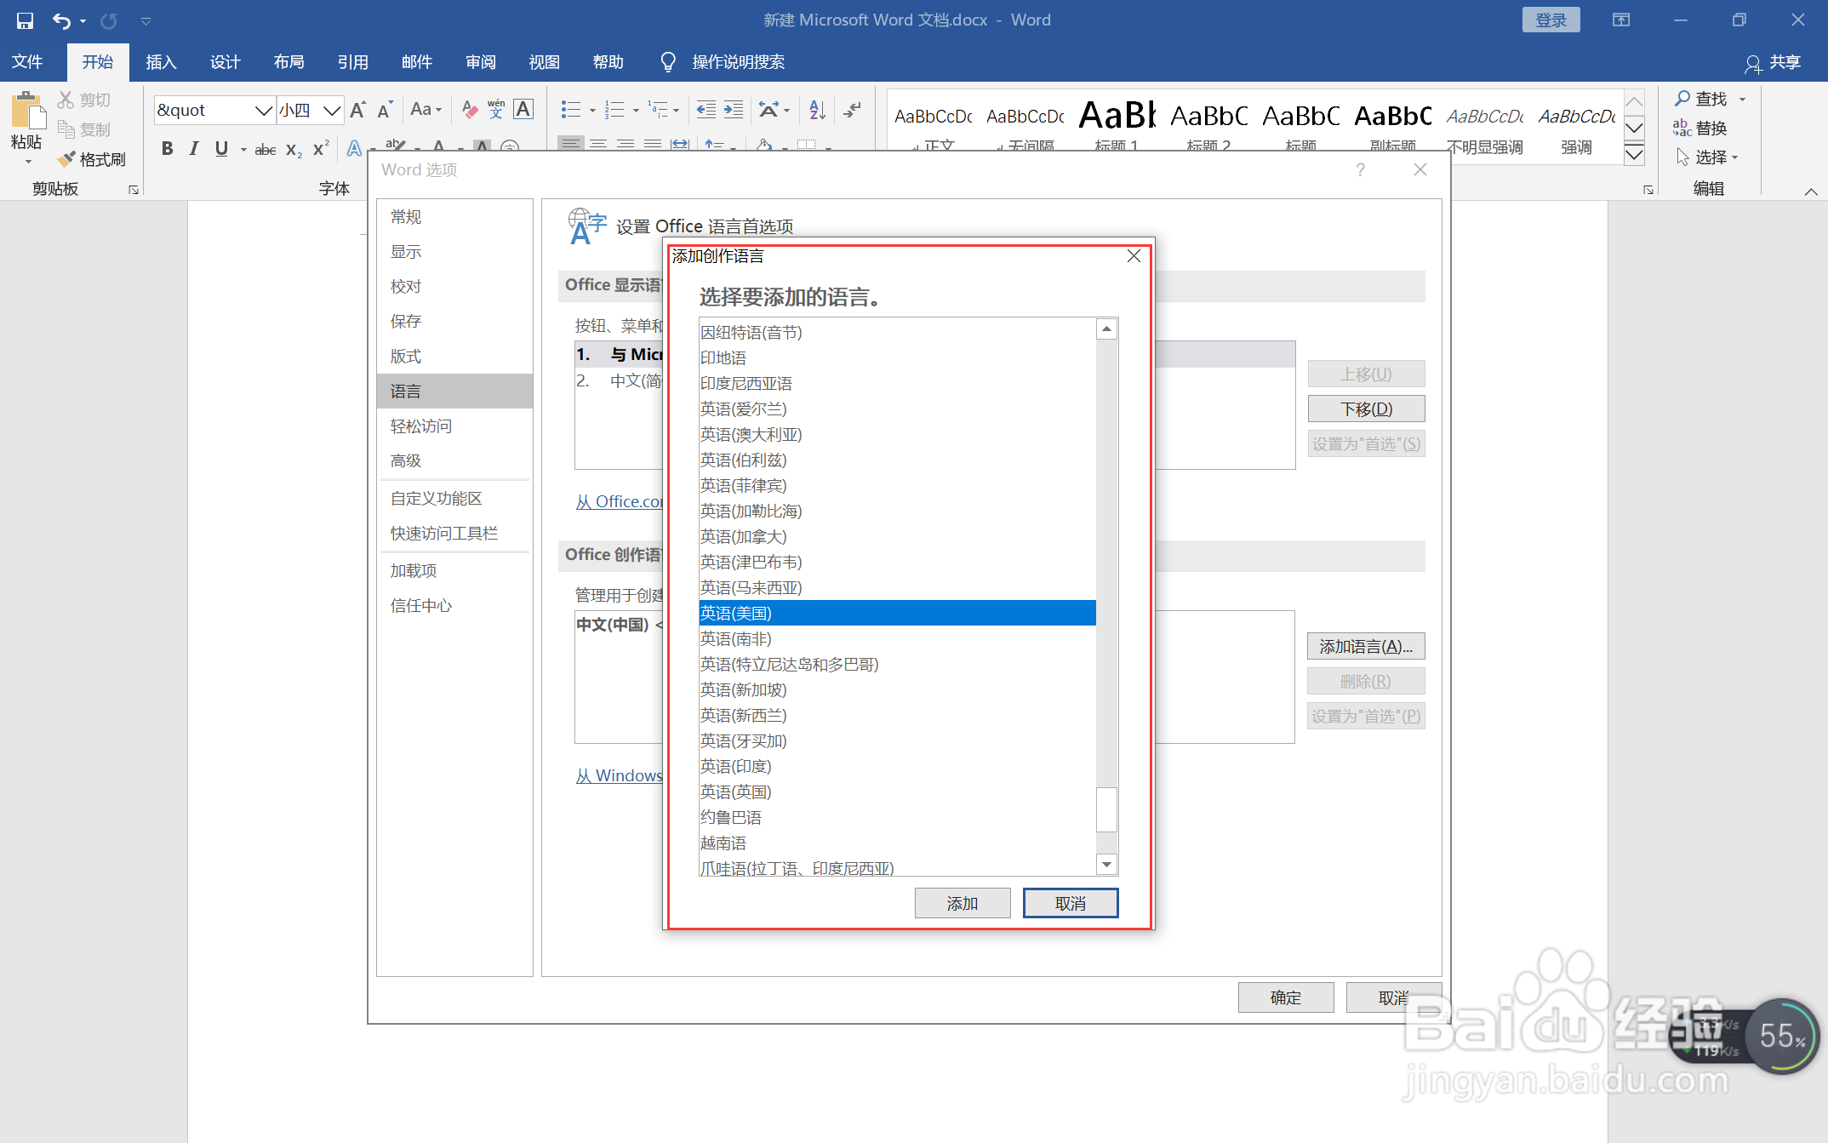Image resolution: width=1828 pixels, height=1143 pixels.
Task: Click 取消 in add authoring language dialog
Action: [1071, 903]
